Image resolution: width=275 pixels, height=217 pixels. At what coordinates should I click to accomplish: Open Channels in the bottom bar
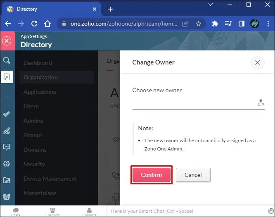(52, 212)
